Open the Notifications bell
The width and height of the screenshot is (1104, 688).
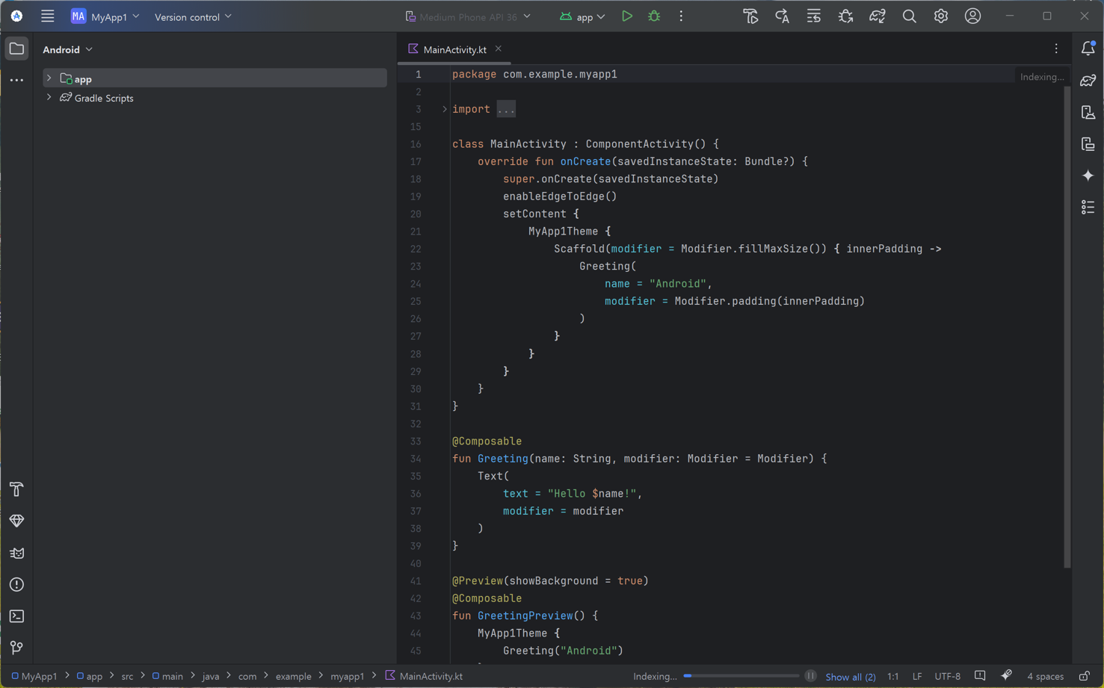pyautogui.click(x=1088, y=49)
